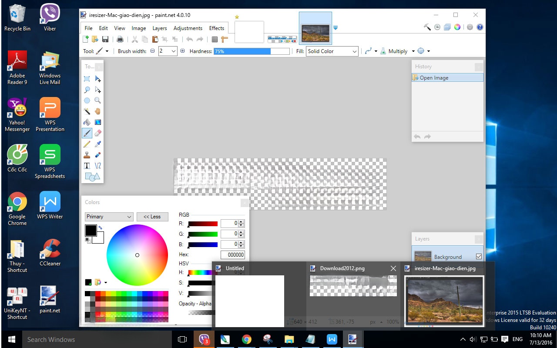Switch to the Untitled taskbar preview thumbnail
The width and height of the screenshot is (557, 348).
[x=250, y=301]
